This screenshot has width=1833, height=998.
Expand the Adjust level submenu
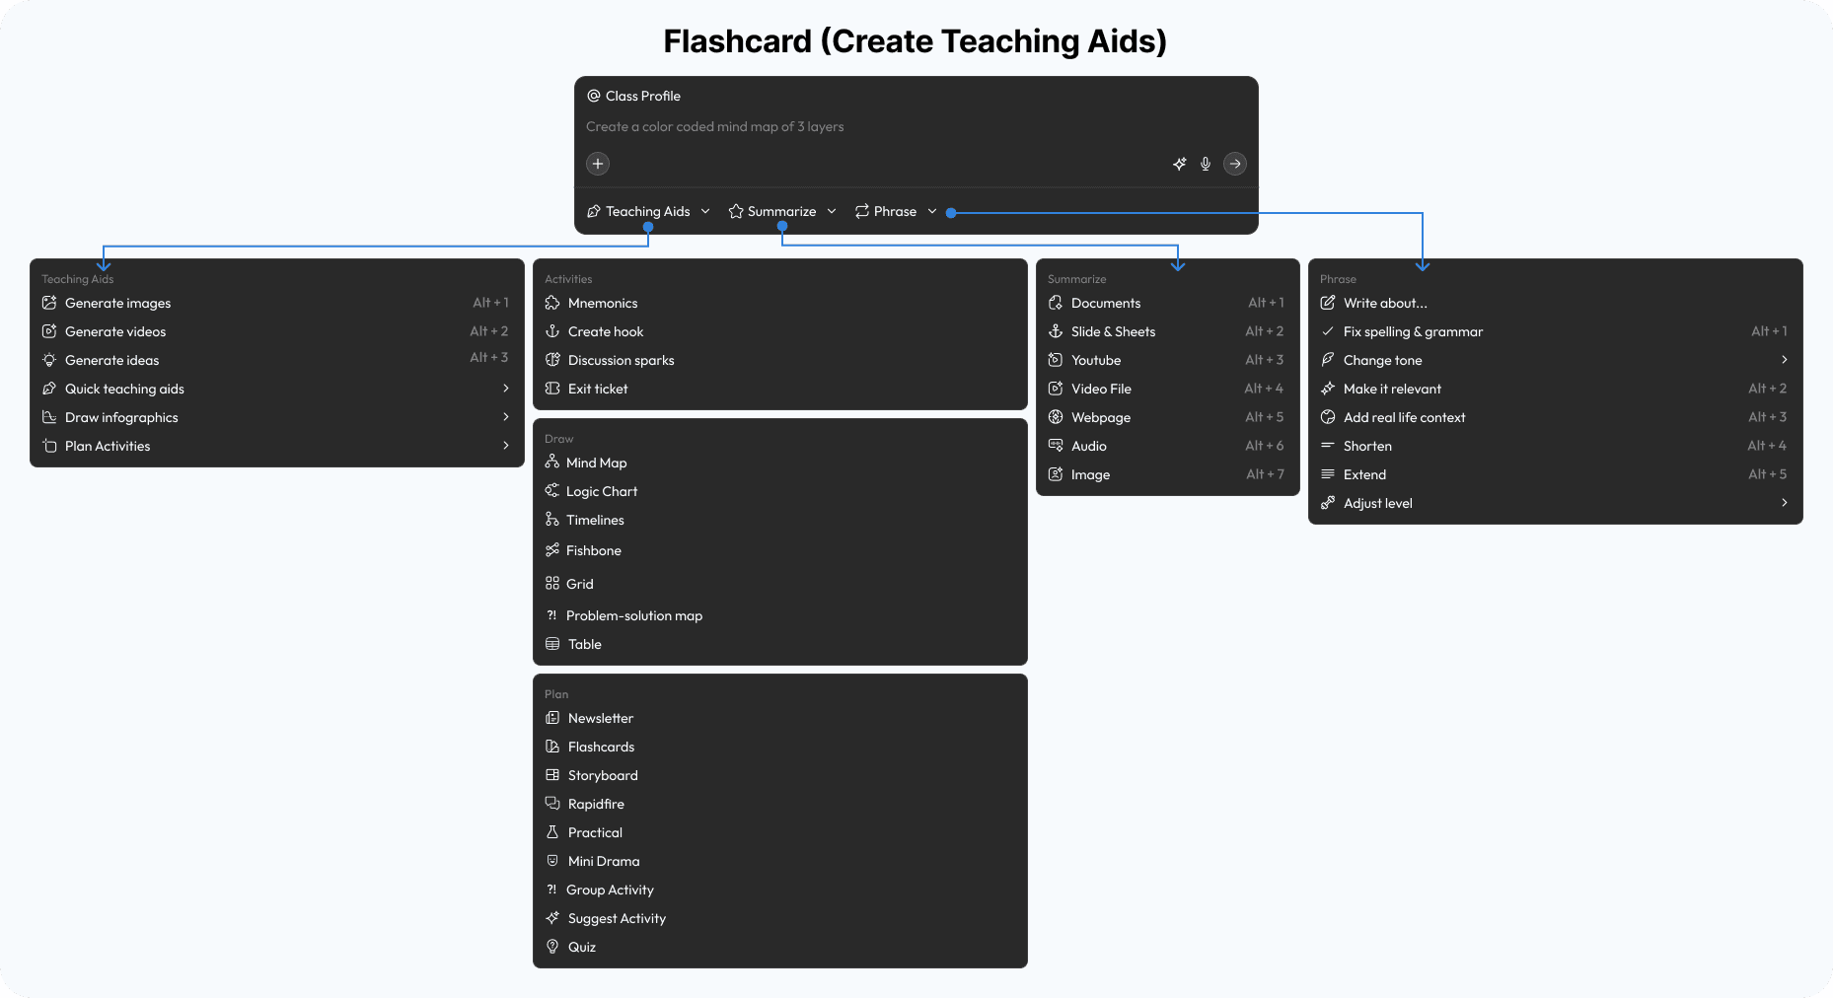(1784, 503)
